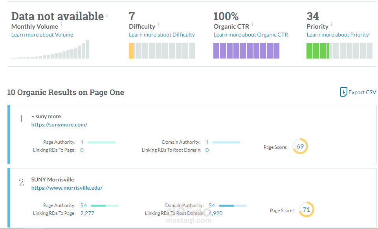The width and height of the screenshot is (378, 229).
Task: Click the Domain Authority bar for SUNY Morrisville
Action: 233,205
